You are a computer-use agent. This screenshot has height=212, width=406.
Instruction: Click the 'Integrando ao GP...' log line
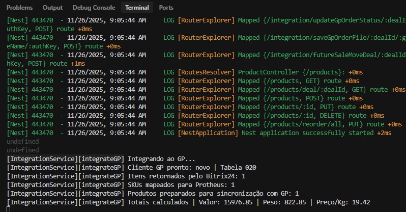[161, 159]
